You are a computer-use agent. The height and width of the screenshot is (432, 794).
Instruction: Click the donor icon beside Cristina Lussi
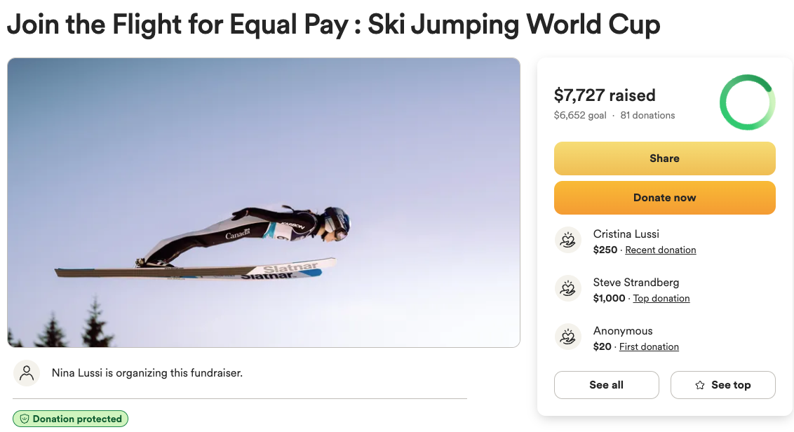point(568,241)
